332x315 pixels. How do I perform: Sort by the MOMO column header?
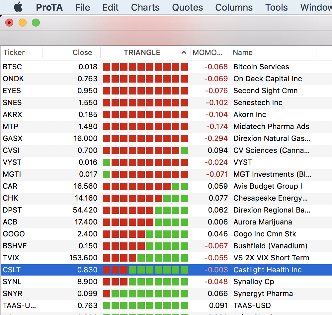[x=207, y=53]
